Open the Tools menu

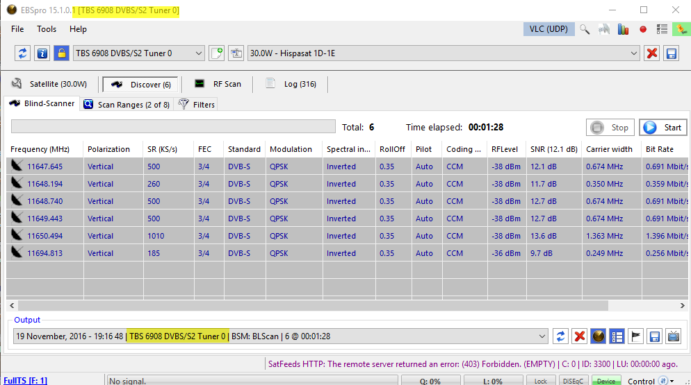[x=47, y=29]
